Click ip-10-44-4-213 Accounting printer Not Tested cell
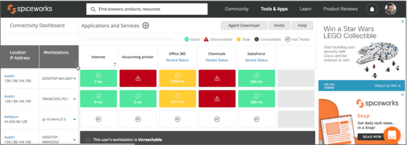Screen dimensions: 407x145 pos(138,119)
